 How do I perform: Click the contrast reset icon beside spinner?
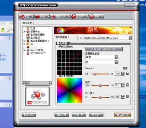[128, 97]
